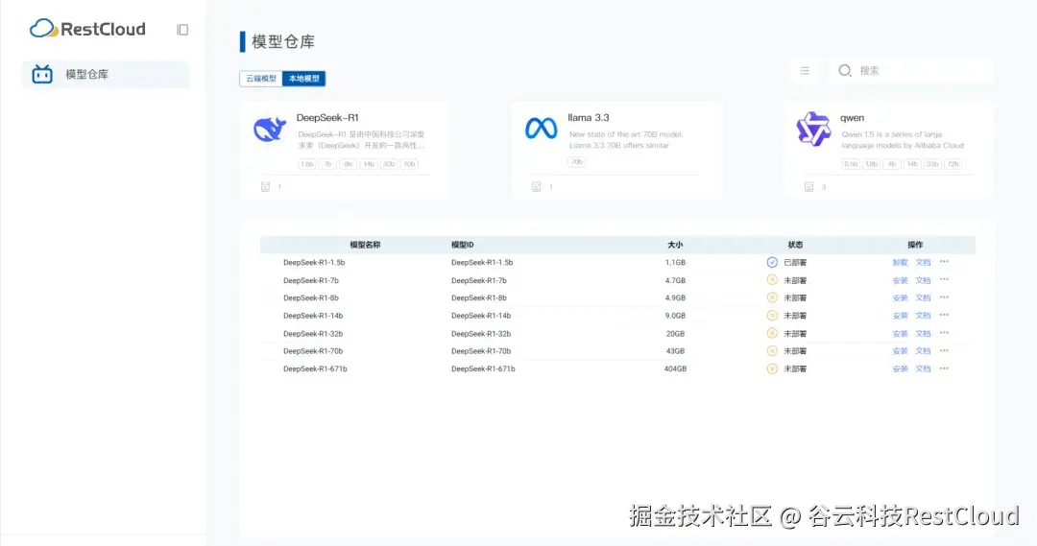This screenshot has width=1037, height=546.
Task: Open 模型仓库 in the left sidebar
Action: pyautogui.click(x=106, y=74)
